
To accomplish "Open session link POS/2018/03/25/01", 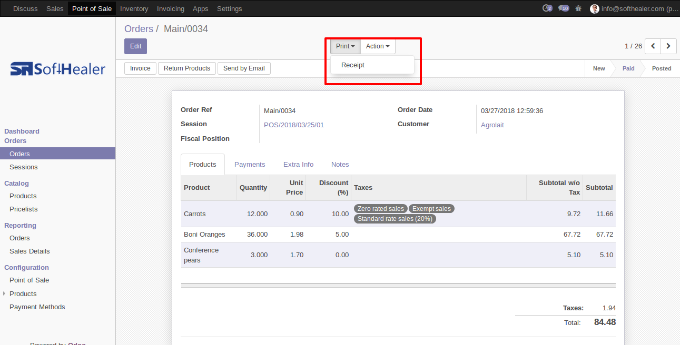I will coord(294,125).
